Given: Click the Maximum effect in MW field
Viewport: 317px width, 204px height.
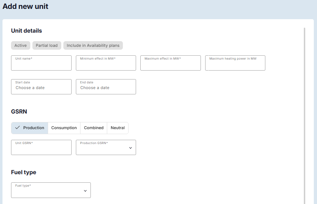Looking at the screenshot, I should click(171, 64).
